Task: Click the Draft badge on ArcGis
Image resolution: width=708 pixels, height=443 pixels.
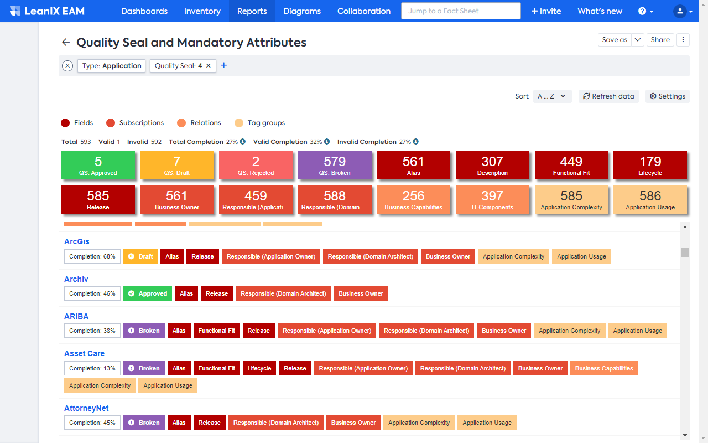Action: (140, 256)
